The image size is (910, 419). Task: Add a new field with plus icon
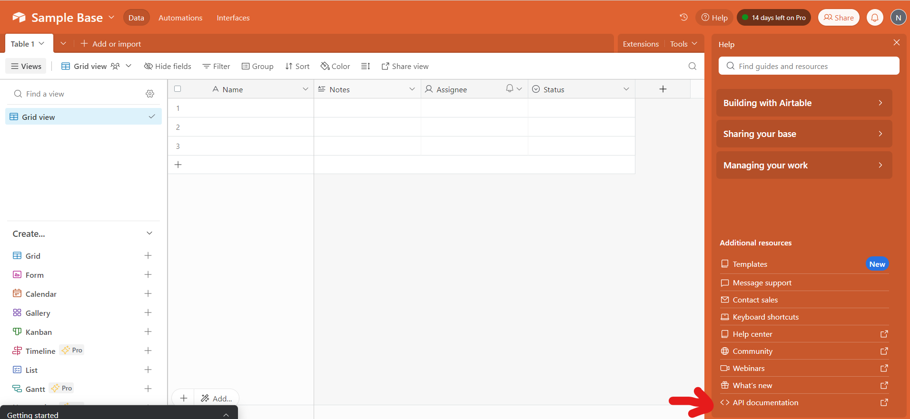coord(663,89)
